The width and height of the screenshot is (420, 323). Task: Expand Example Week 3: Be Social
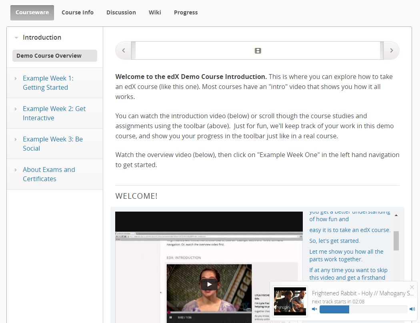click(x=52, y=144)
